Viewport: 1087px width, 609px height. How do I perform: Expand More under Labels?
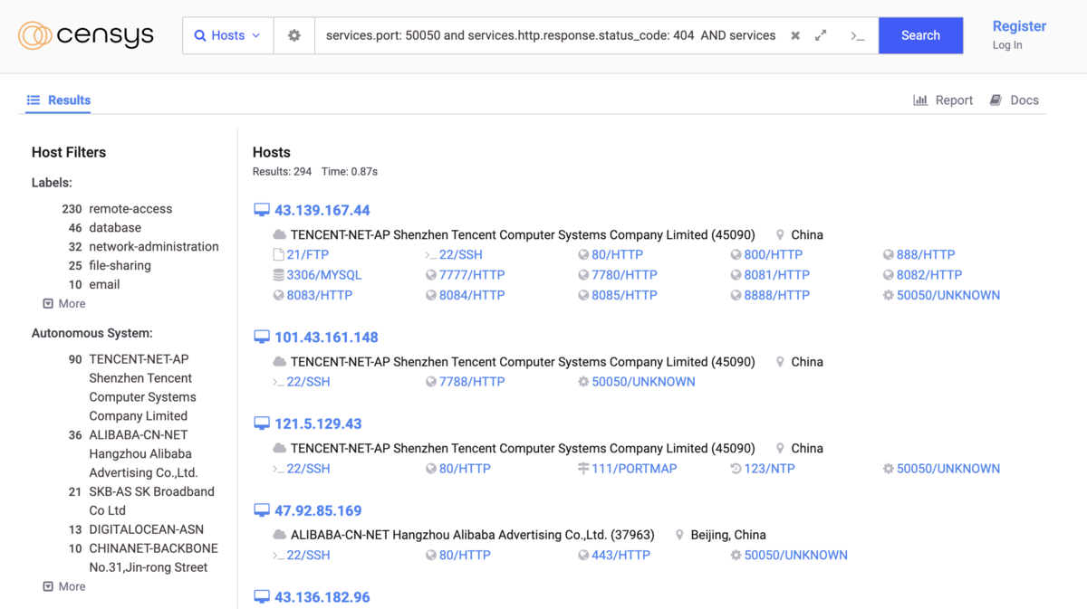click(x=64, y=304)
